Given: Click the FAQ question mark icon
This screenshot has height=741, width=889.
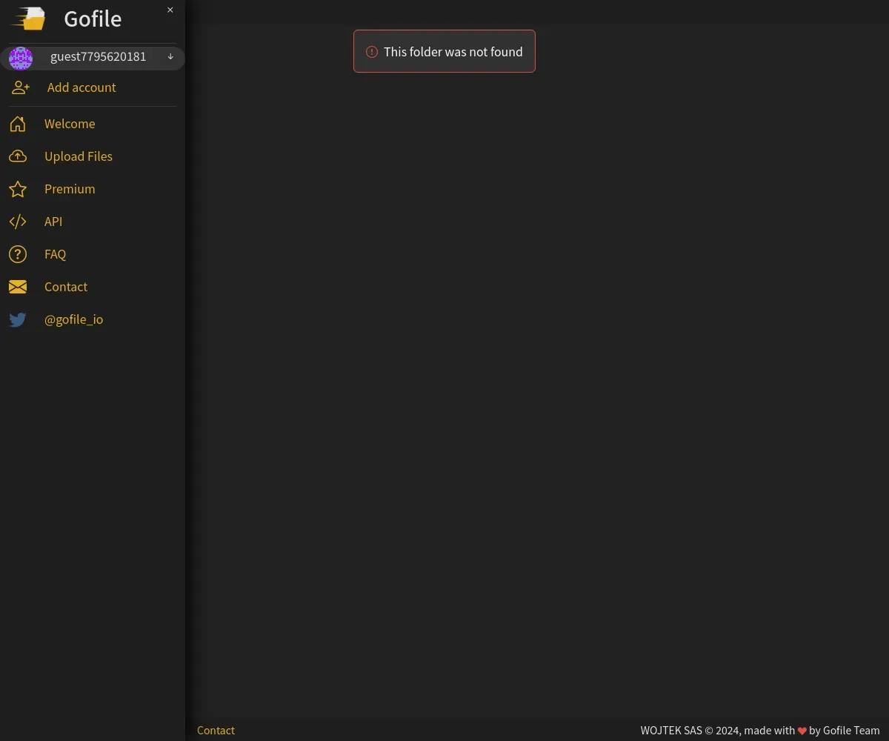Looking at the screenshot, I should (18, 254).
